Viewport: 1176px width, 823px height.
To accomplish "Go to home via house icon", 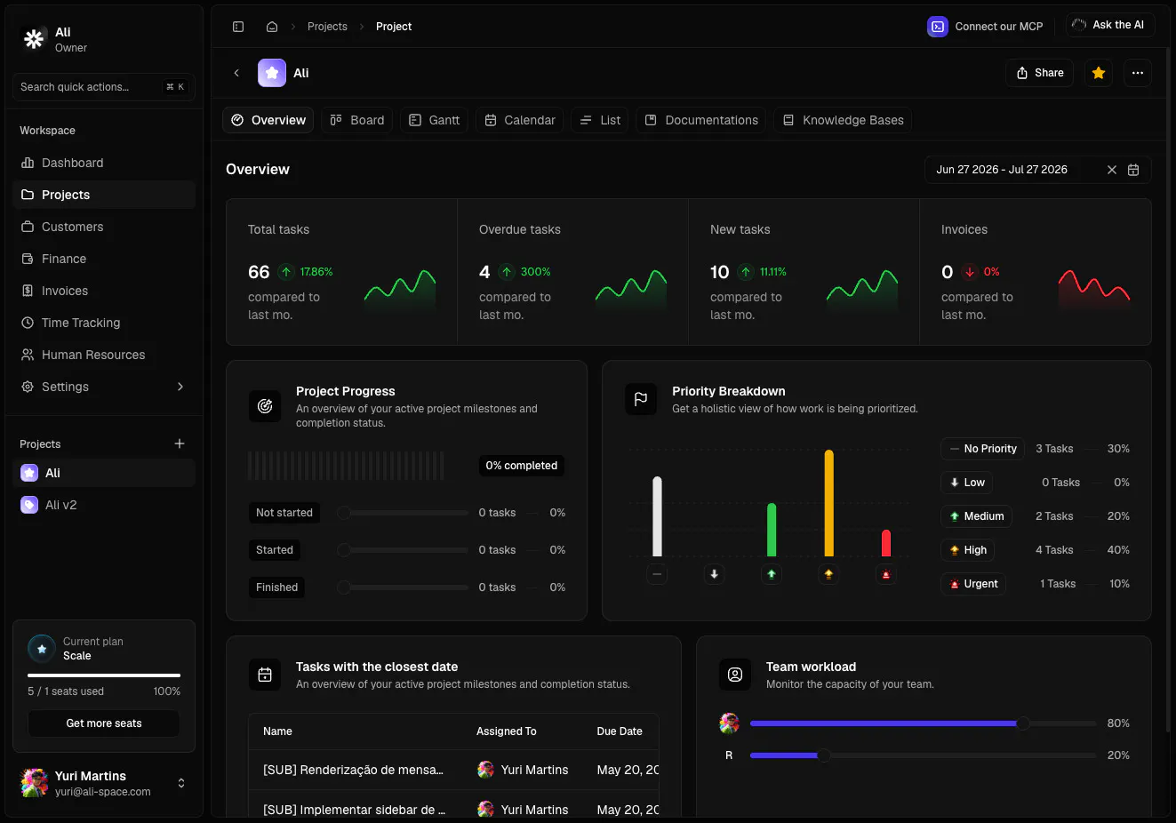I will click(x=272, y=27).
